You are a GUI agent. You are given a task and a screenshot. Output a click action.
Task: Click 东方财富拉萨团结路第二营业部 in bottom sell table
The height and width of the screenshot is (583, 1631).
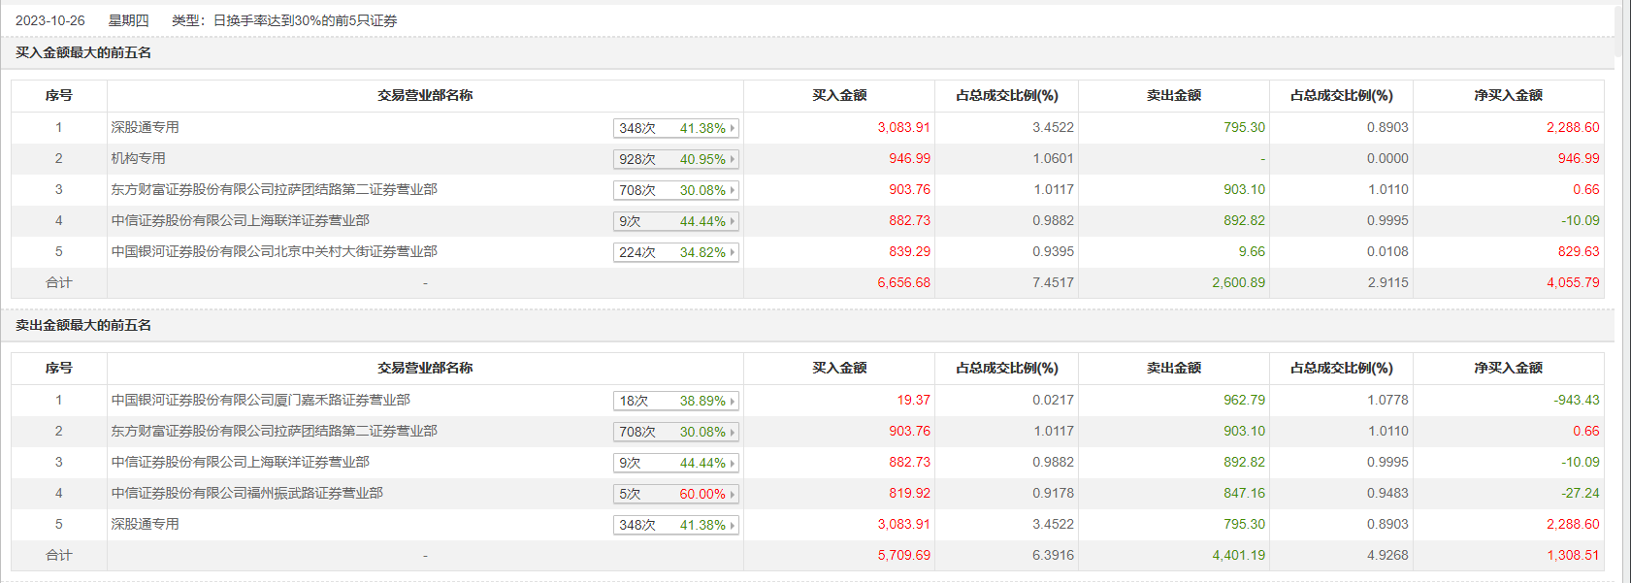(274, 431)
